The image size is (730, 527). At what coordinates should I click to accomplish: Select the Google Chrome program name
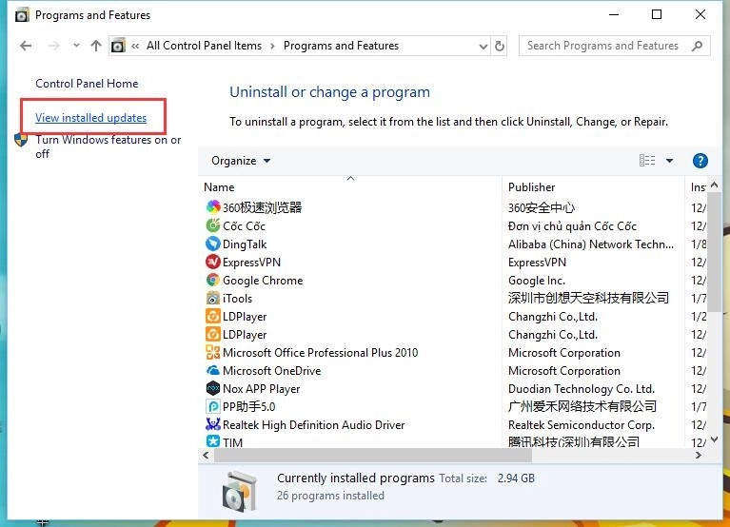(x=263, y=281)
